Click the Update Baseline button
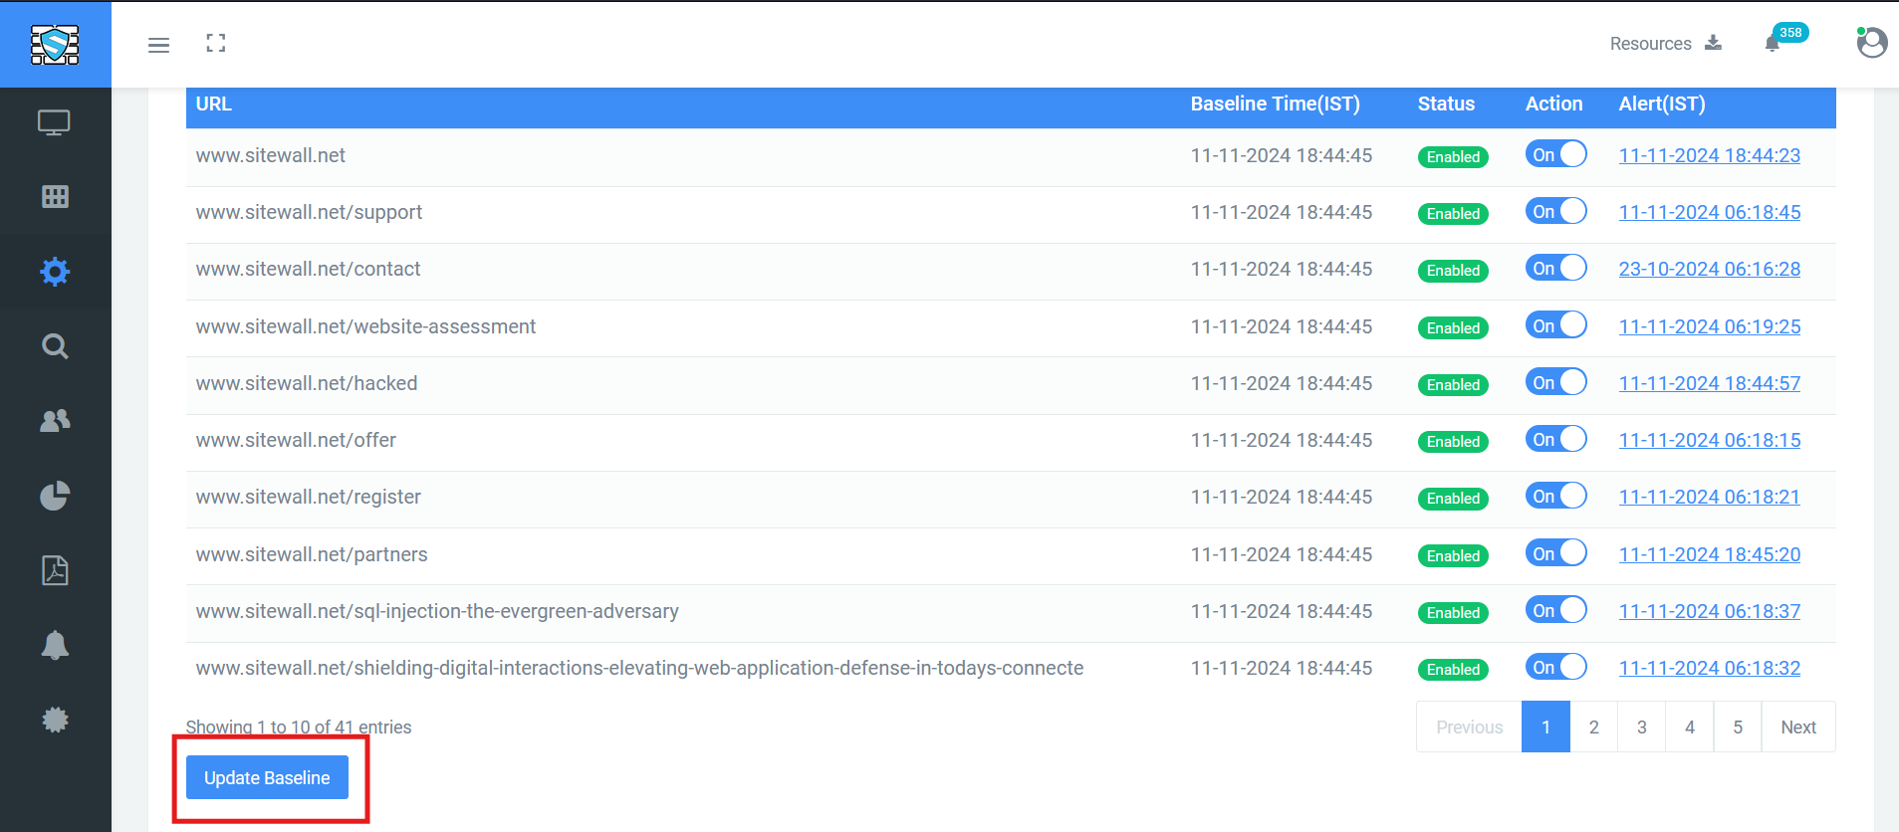This screenshot has height=832, width=1899. [267, 777]
